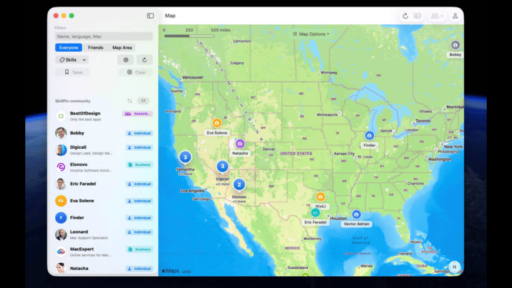
Task: Click the compass N button on map
Action: [454, 266]
